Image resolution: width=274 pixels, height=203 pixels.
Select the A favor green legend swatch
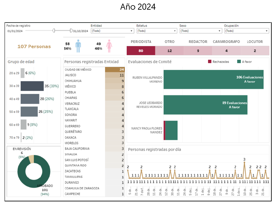[x=239, y=62]
